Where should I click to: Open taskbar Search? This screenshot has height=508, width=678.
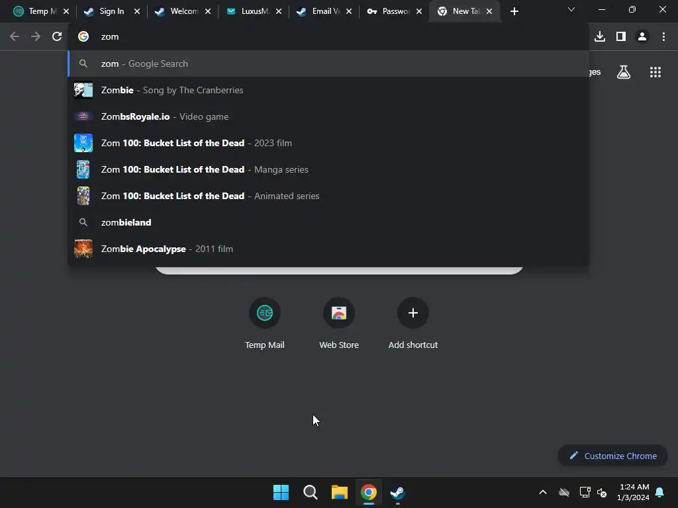point(311,492)
